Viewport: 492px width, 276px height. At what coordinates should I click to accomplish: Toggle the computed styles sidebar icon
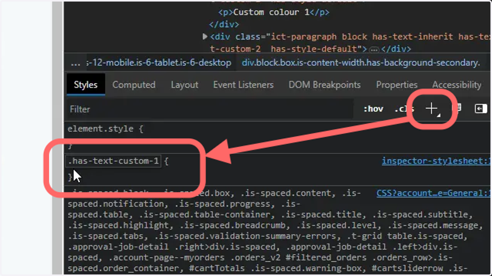(481, 108)
